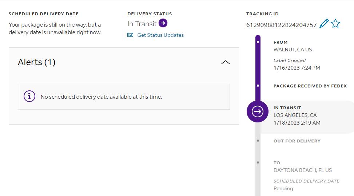Click the pencil edit icon beside tracking ID
Screen dimensions: 354x196
323,24
